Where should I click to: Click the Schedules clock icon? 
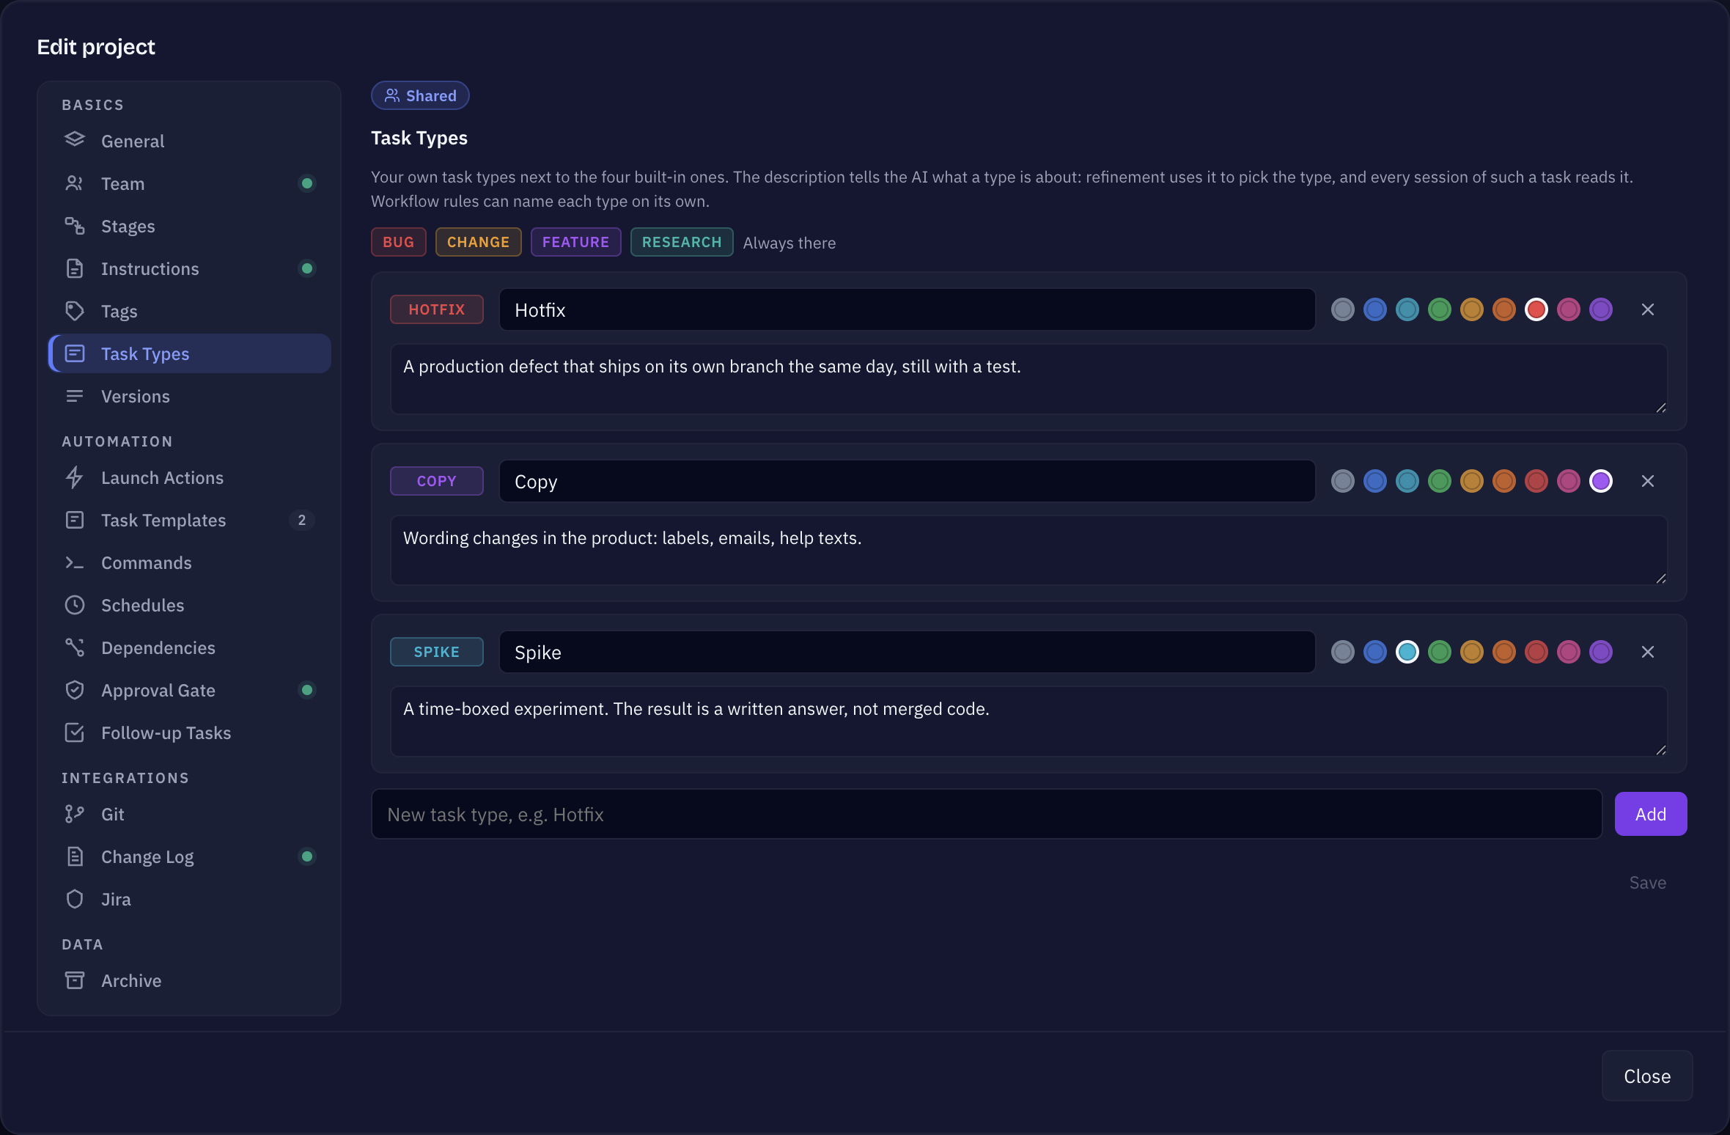tap(74, 605)
